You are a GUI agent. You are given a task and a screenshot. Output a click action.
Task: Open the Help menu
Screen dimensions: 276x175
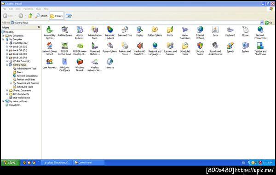click(x=46, y=9)
